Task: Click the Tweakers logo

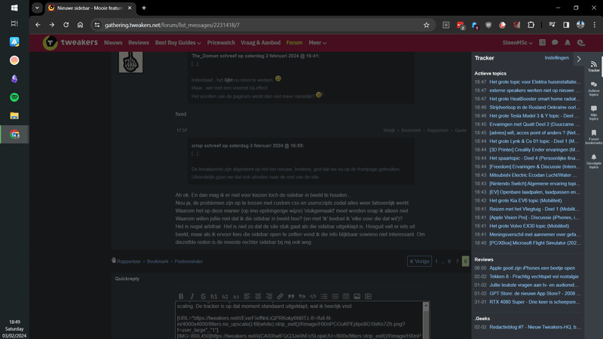Action: [x=70, y=42]
